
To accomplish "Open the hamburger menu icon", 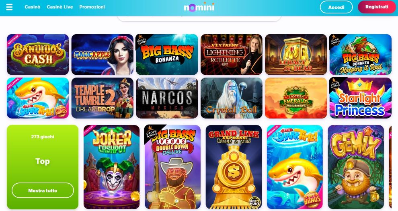I will click(x=9, y=7).
